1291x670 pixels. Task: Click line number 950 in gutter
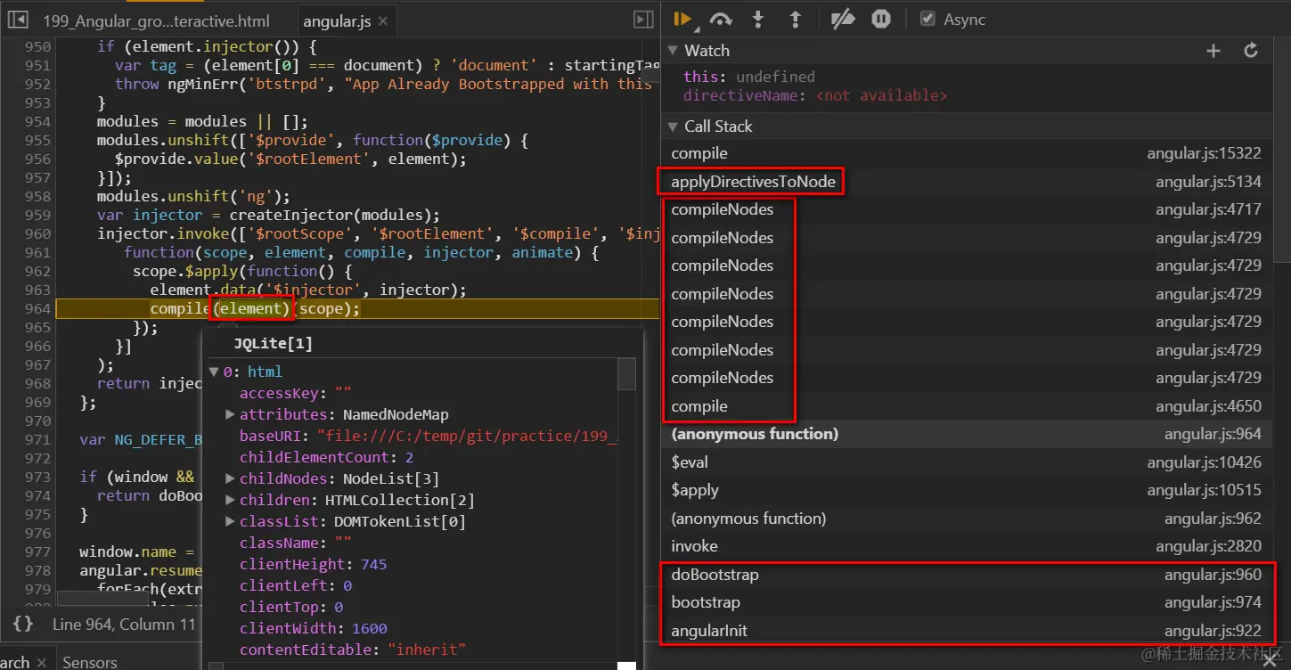[x=37, y=46]
